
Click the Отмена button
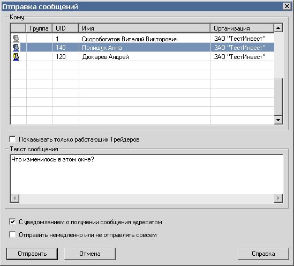tap(90, 254)
